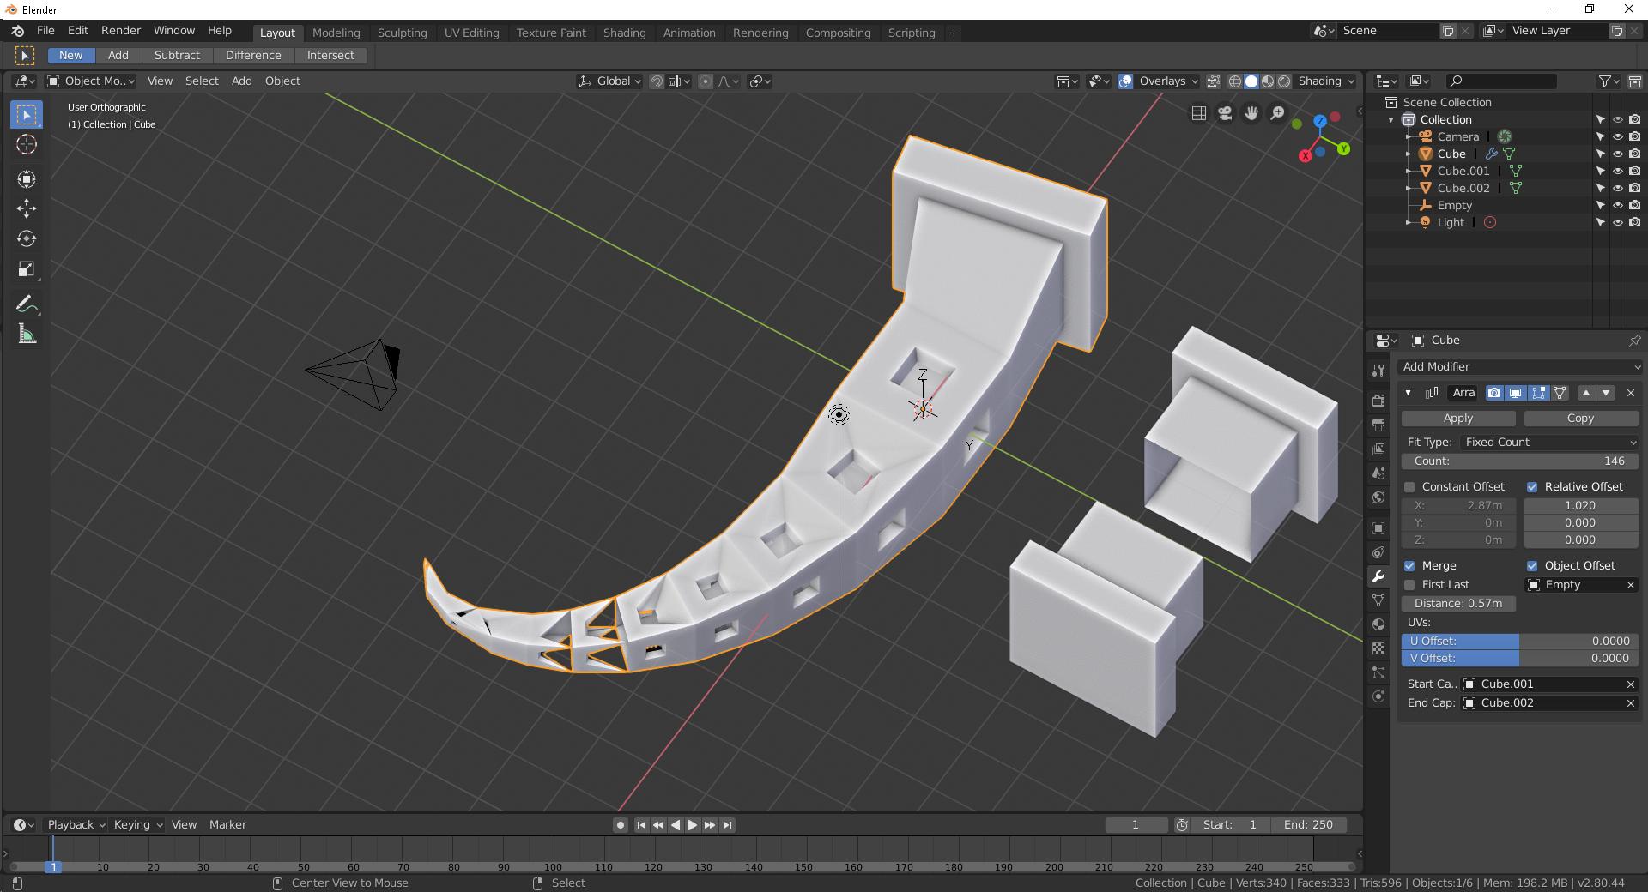Switch to the UV Editing workspace tab
Viewport: 1648px width, 892px height.
click(471, 33)
